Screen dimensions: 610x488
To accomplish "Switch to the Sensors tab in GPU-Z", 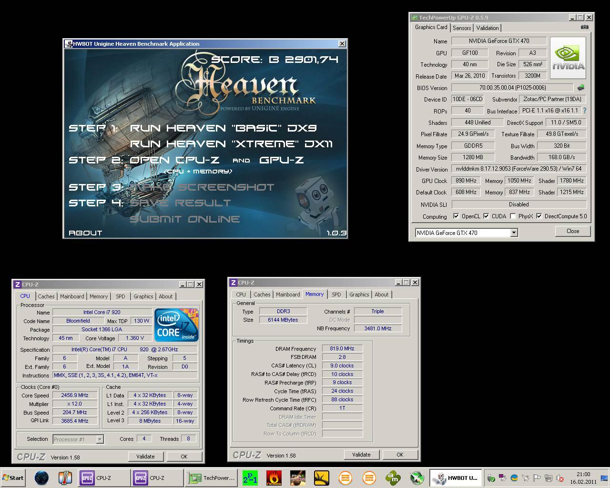I will tap(462, 28).
